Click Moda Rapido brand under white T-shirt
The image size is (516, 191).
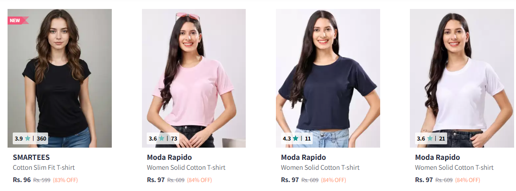(437, 158)
